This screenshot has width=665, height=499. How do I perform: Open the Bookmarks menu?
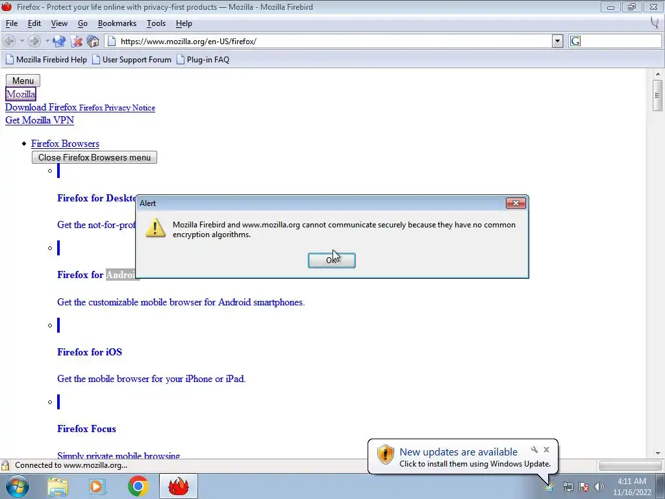(117, 23)
